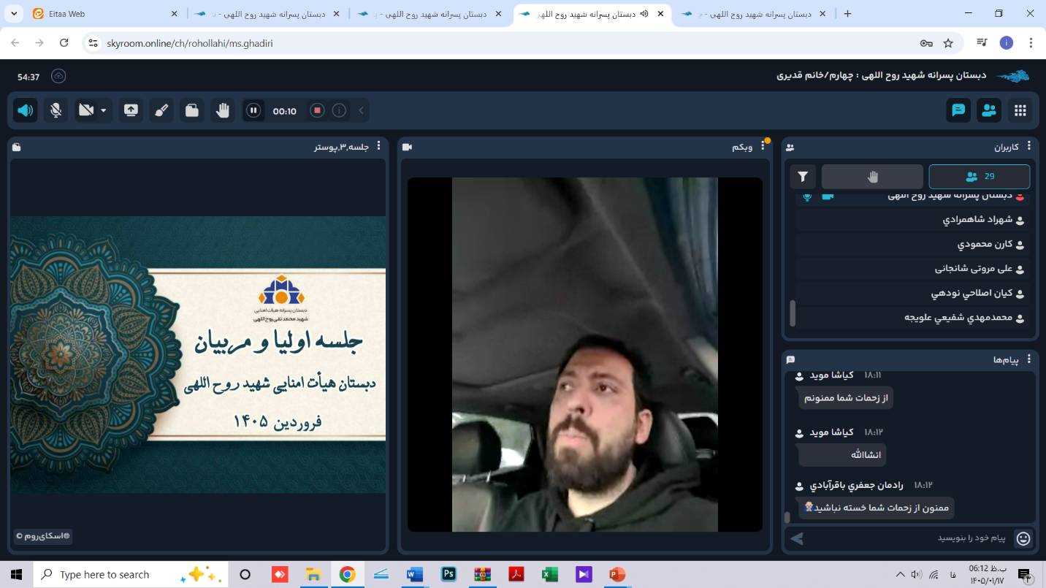View site information icon
The width and height of the screenshot is (1046, 588).
tap(93, 43)
